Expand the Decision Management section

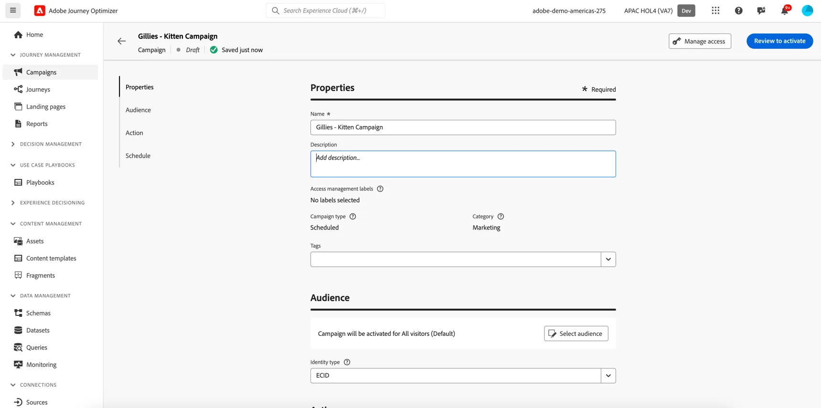point(13,144)
